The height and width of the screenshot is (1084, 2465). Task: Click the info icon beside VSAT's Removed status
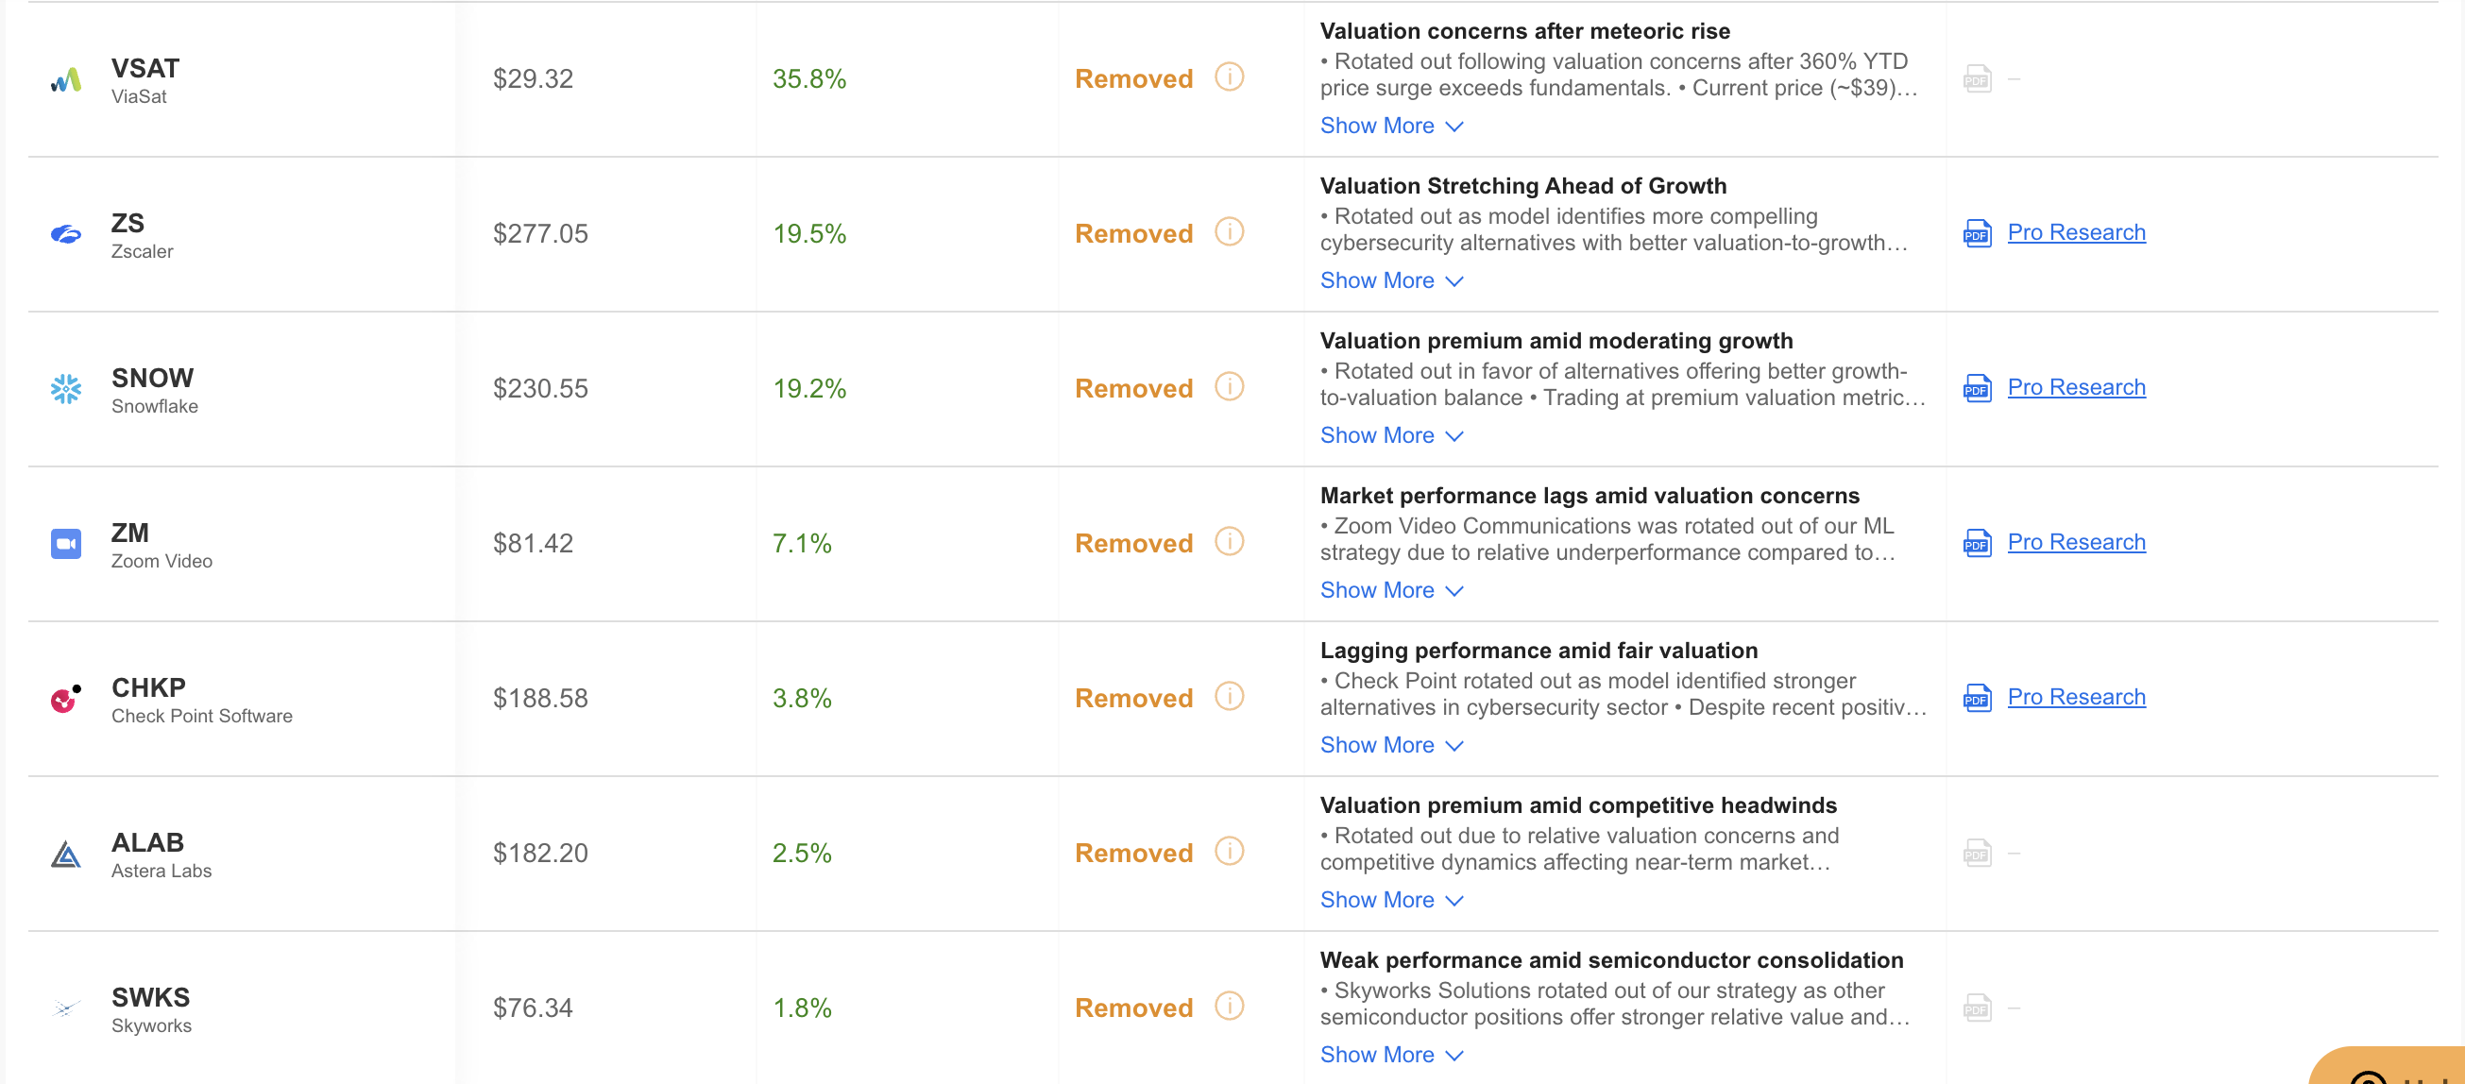(1229, 77)
